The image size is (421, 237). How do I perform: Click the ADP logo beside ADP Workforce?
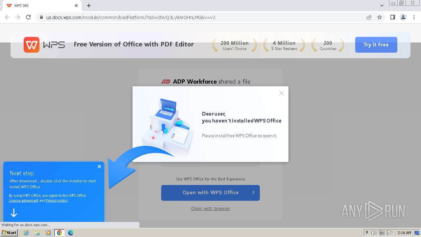[166, 82]
